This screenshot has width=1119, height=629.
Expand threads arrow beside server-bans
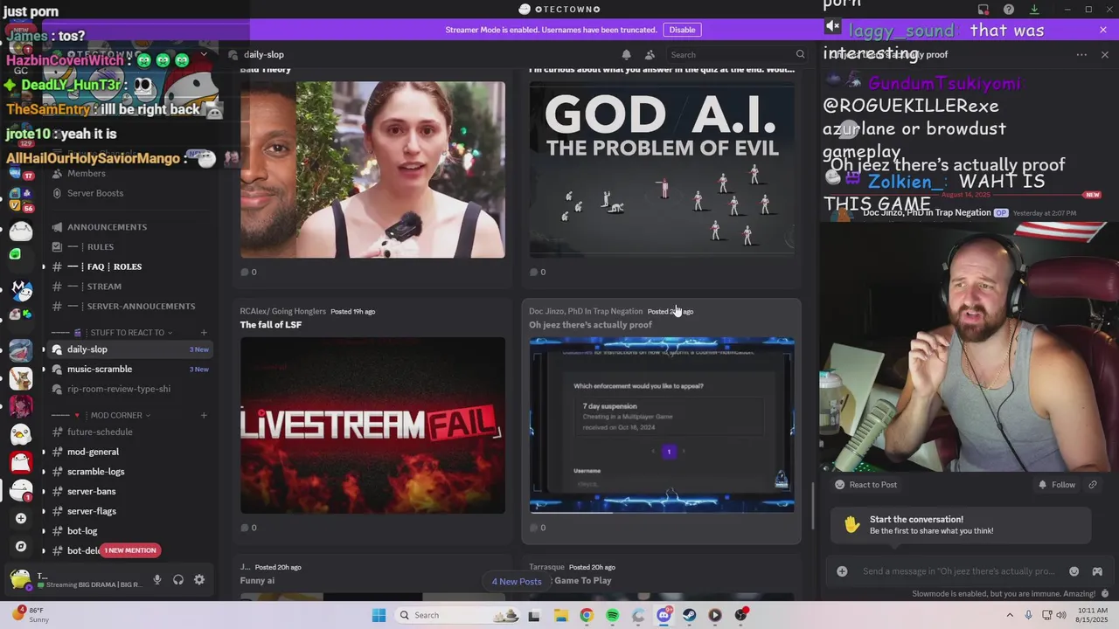[44, 492]
